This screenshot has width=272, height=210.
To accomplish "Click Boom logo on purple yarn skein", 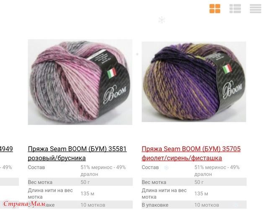I will click(x=232, y=89).
